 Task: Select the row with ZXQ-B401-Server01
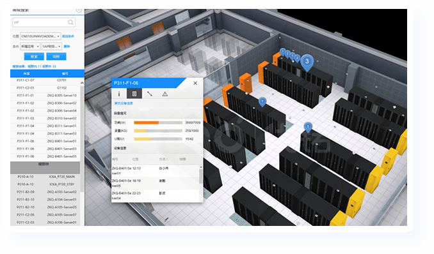45,141
